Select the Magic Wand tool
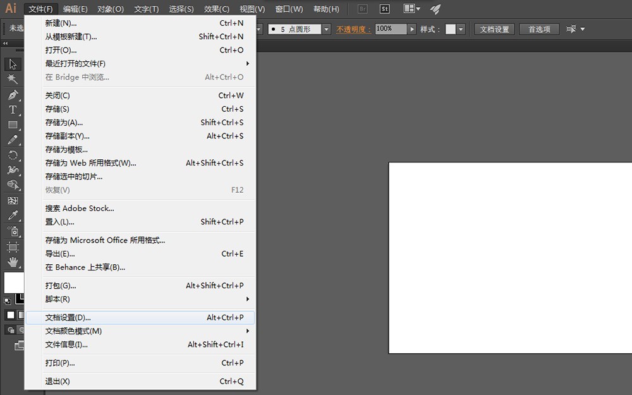This screenshot has height=395, width=632. [13, 79]
